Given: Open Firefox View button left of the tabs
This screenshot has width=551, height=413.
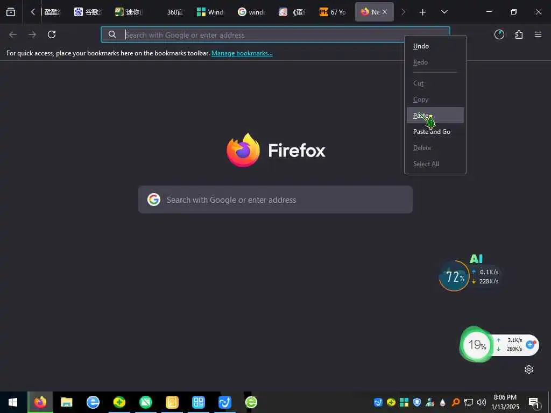Looking at the screenshot, I should [11, 12].
